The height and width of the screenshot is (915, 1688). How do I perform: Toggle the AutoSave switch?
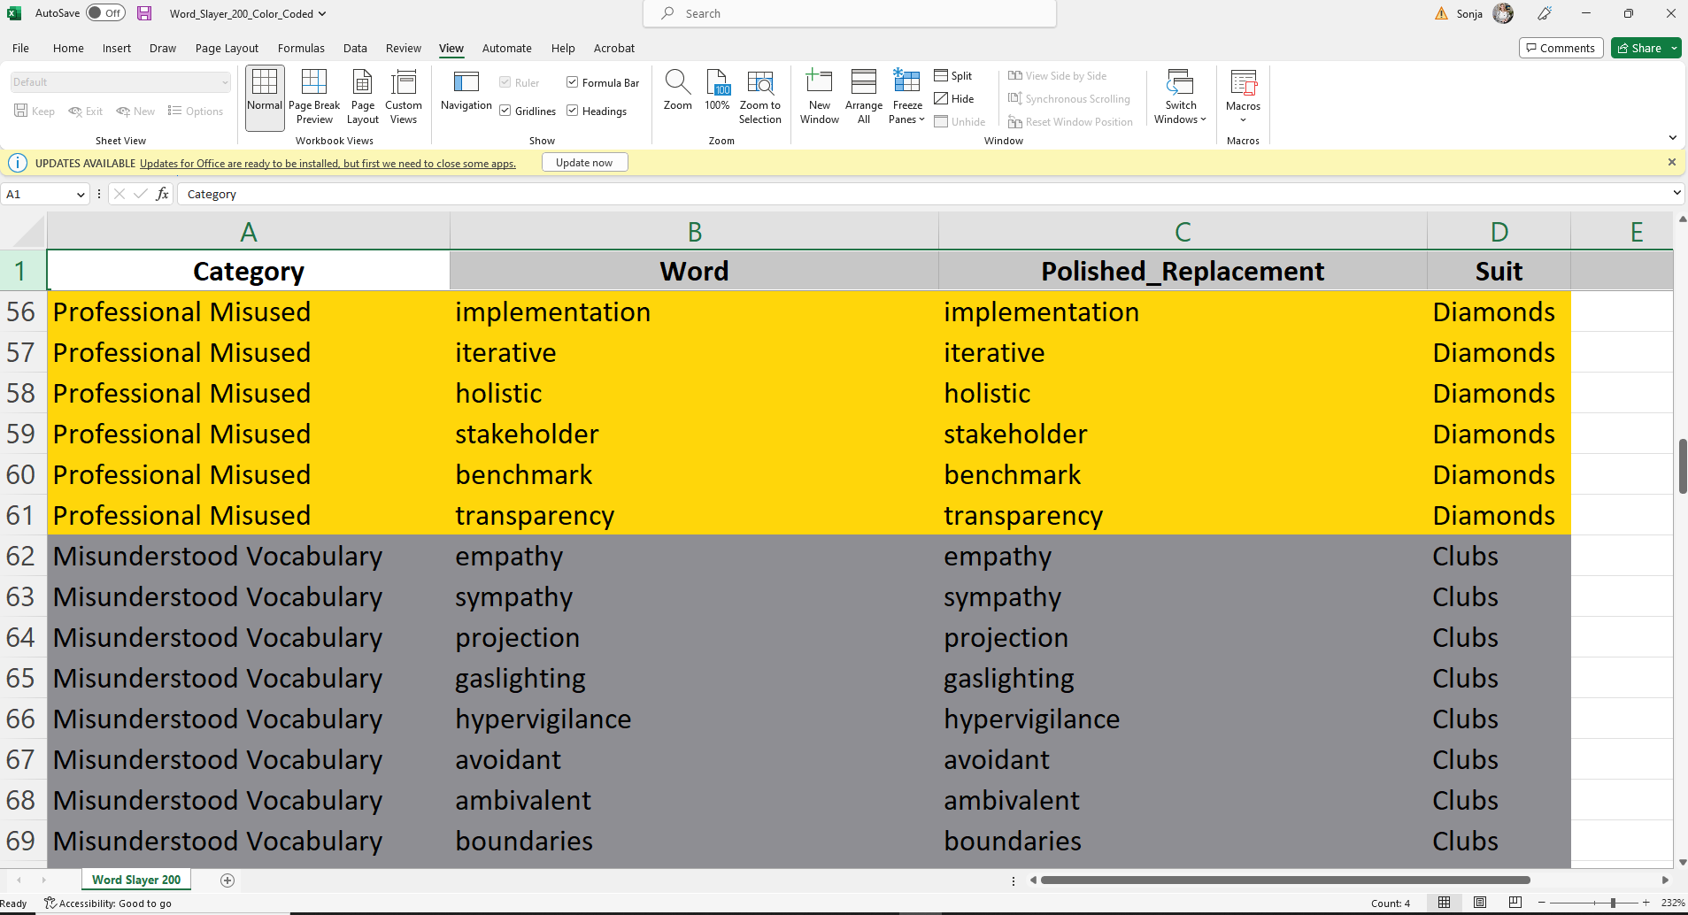click(x=105, y=13)
